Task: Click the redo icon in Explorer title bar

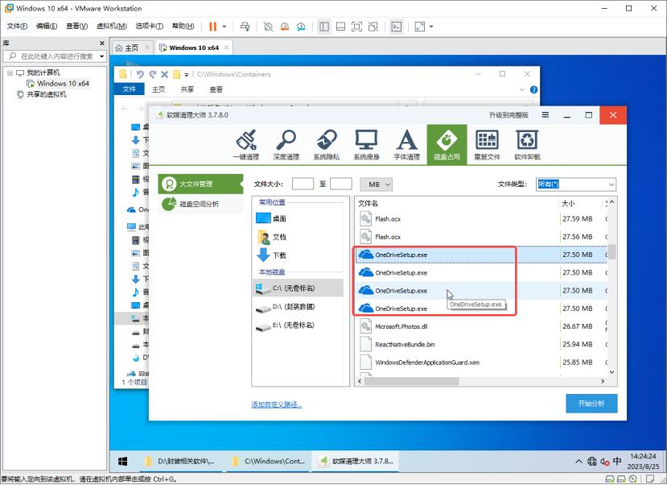Action: (153, 74)
